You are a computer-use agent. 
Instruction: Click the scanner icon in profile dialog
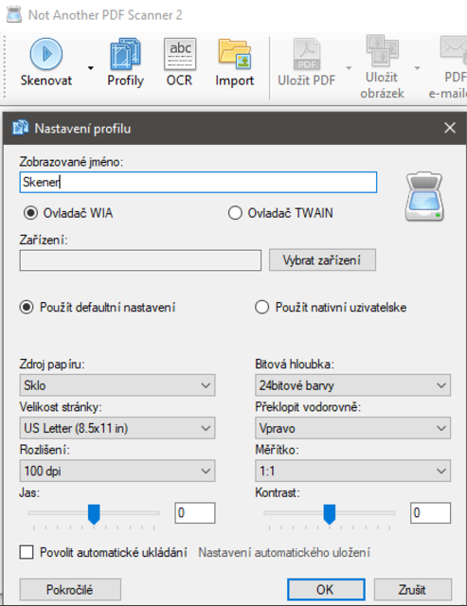(x=424, y=197)
